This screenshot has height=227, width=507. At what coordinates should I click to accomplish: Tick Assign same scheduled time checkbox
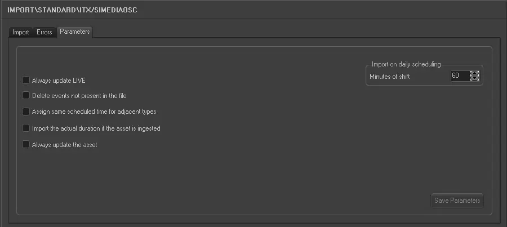tap(26, 112)
